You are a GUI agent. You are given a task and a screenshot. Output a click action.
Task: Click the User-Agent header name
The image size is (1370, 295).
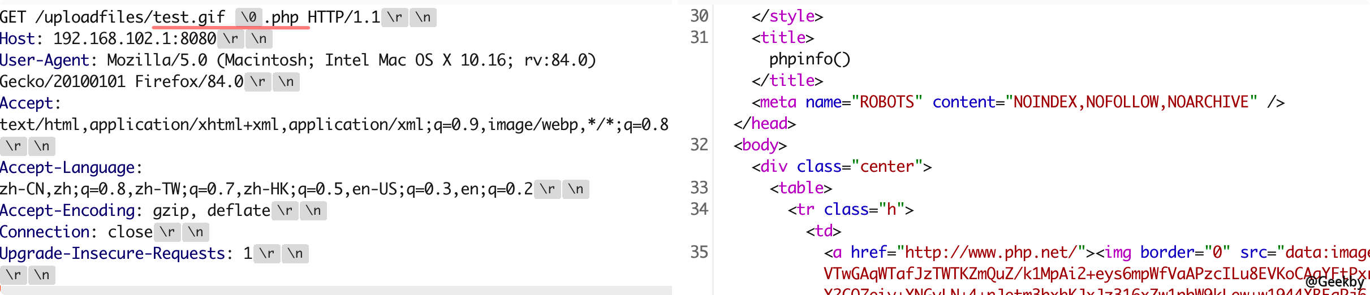click(x=45, y=60)
